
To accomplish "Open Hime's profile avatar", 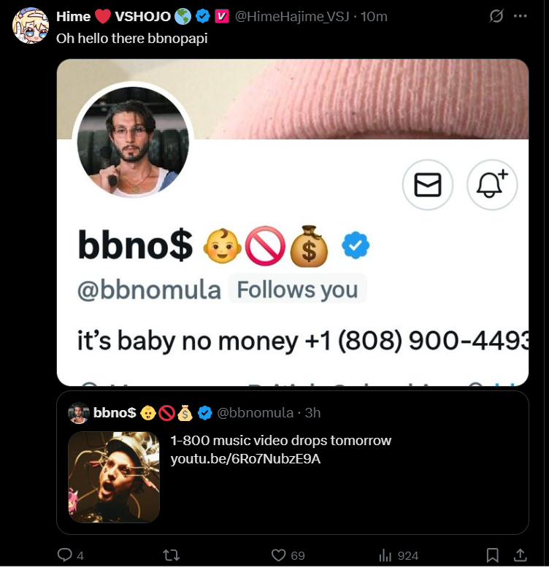I will point(31,26).
